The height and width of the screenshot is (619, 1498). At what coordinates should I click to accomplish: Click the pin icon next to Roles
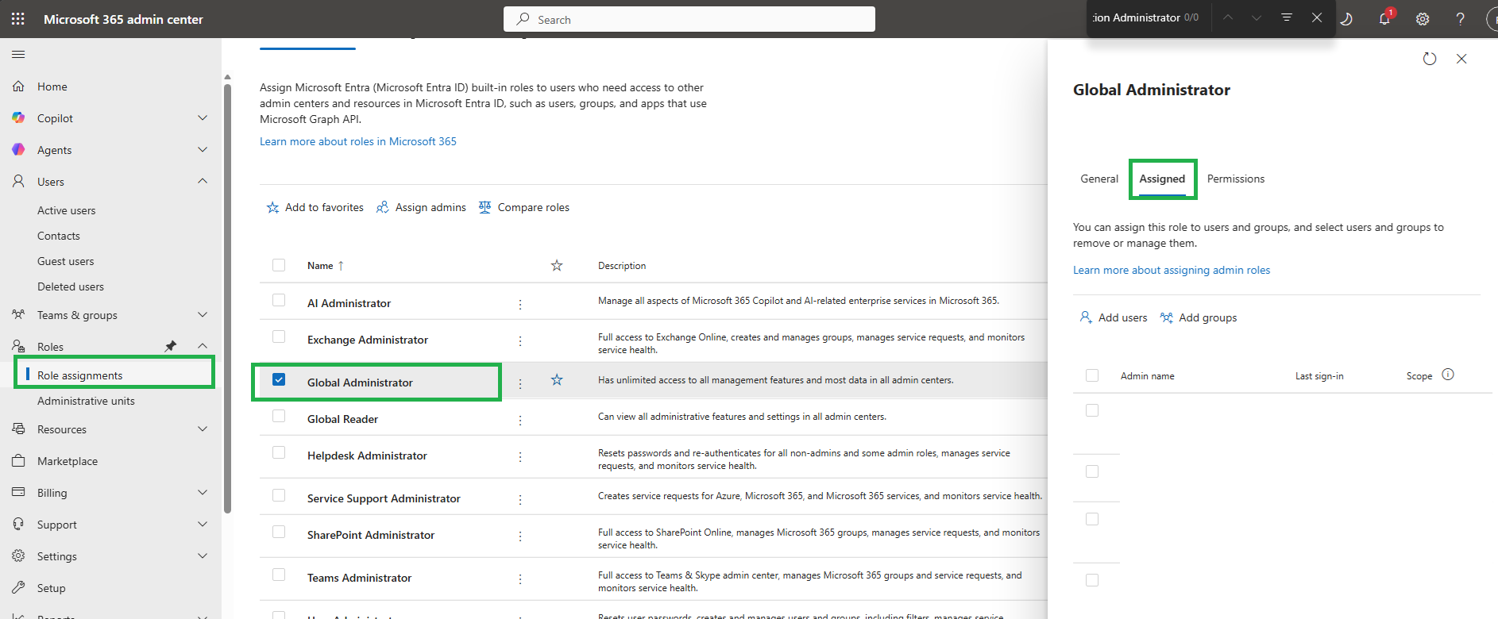pos(170,346)
